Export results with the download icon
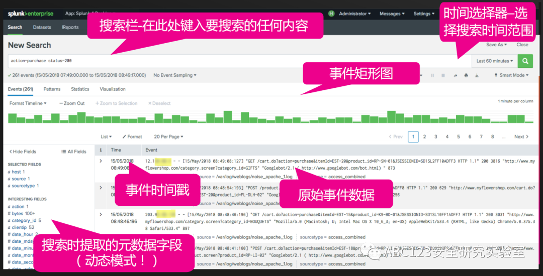 [x=477, y=75]
